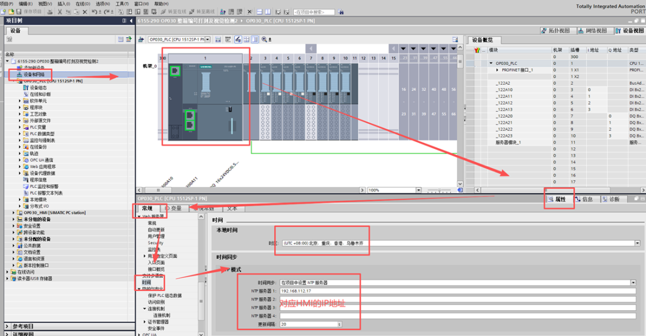
Task: Click the NTP 服务器 2 input field
Action: click(458, 300)
